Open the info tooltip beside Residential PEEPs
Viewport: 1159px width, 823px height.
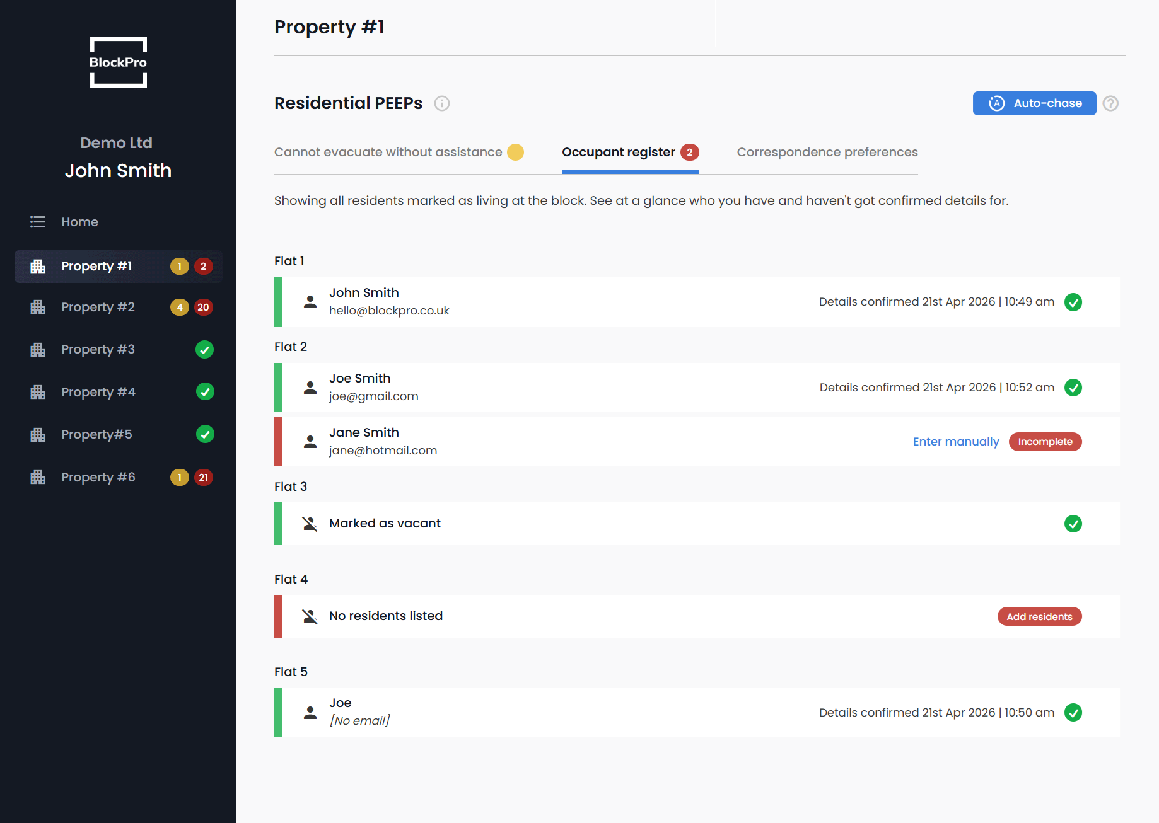tap(441, 103)
